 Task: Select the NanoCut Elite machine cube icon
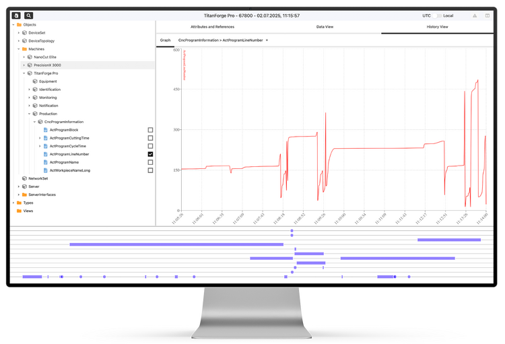(x=30, y=57)
